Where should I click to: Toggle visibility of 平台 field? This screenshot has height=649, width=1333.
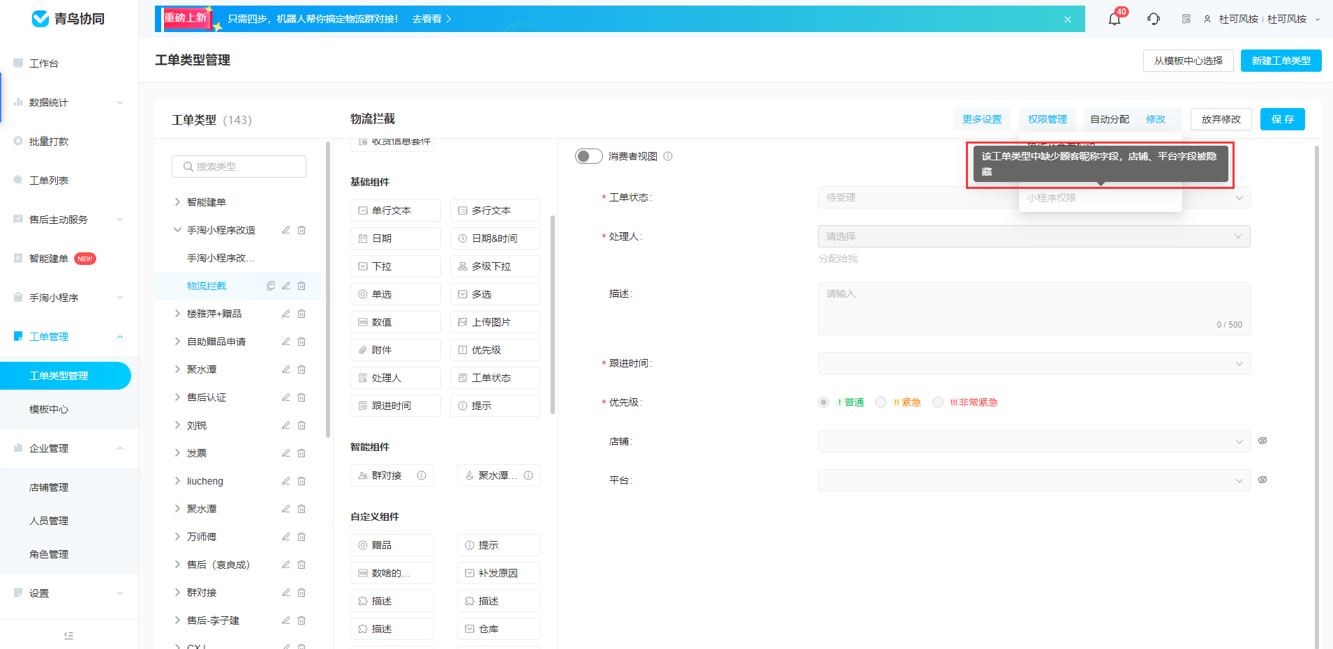[x=1263, y=480]
